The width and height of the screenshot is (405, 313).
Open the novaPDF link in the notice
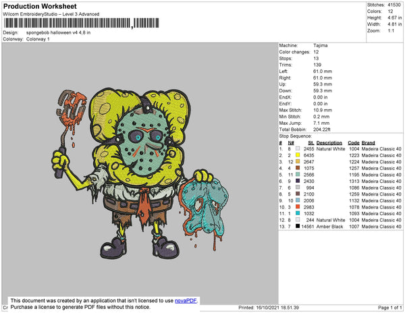[186, 301]
